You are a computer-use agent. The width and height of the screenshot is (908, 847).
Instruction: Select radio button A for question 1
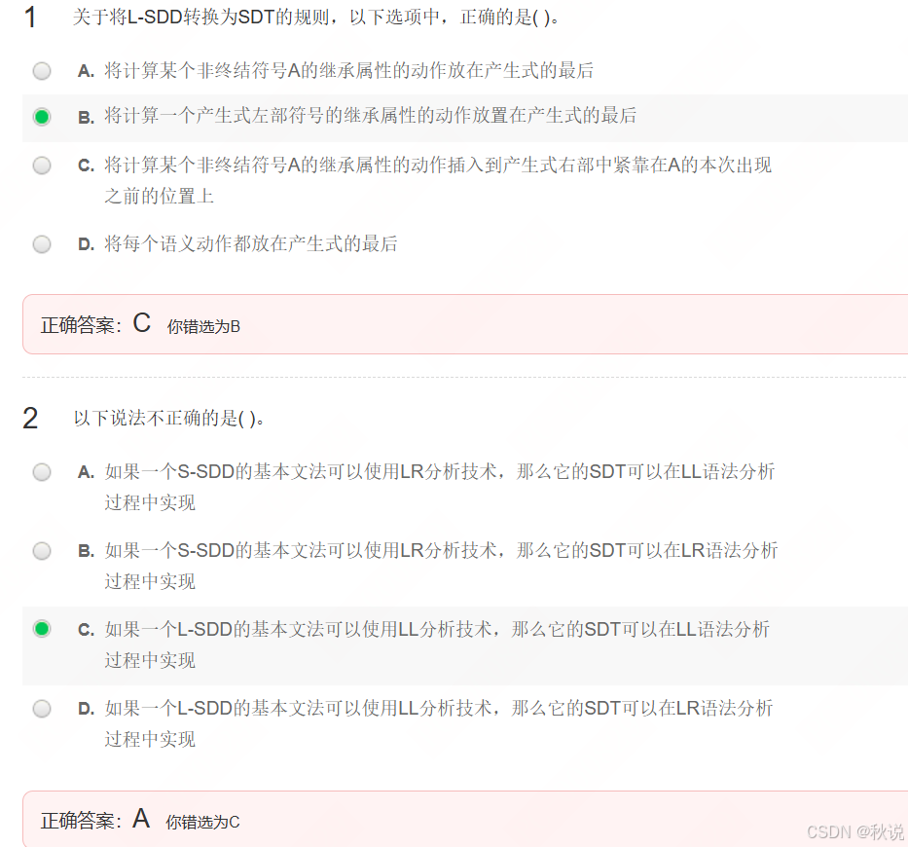[42, 71]
